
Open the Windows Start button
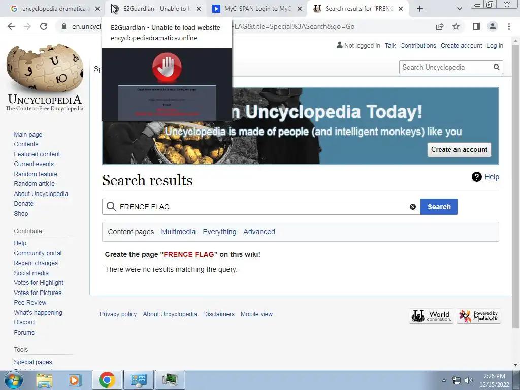click(13, 380)
